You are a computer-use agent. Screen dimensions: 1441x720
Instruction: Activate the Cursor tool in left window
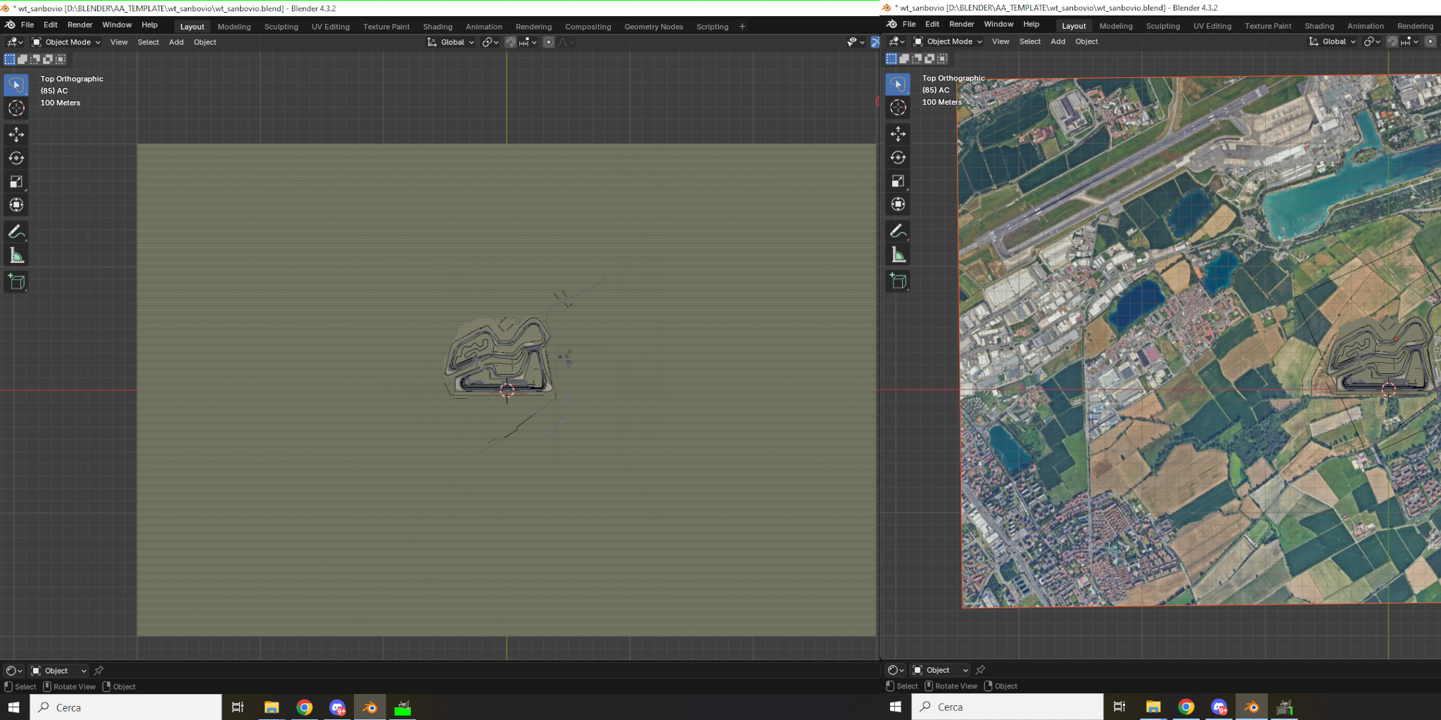point(16,108)
